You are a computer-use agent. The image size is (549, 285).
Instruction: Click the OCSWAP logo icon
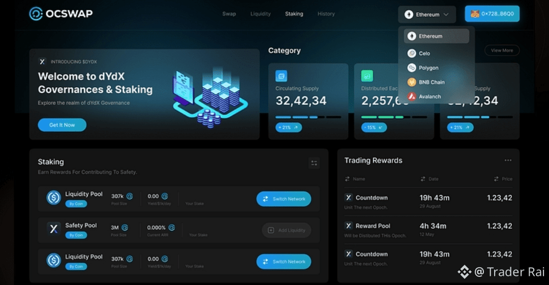pos(36,14)
